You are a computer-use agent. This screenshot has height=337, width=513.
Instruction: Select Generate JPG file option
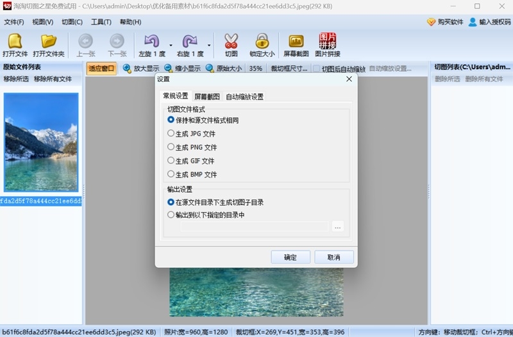click(191, 134)
